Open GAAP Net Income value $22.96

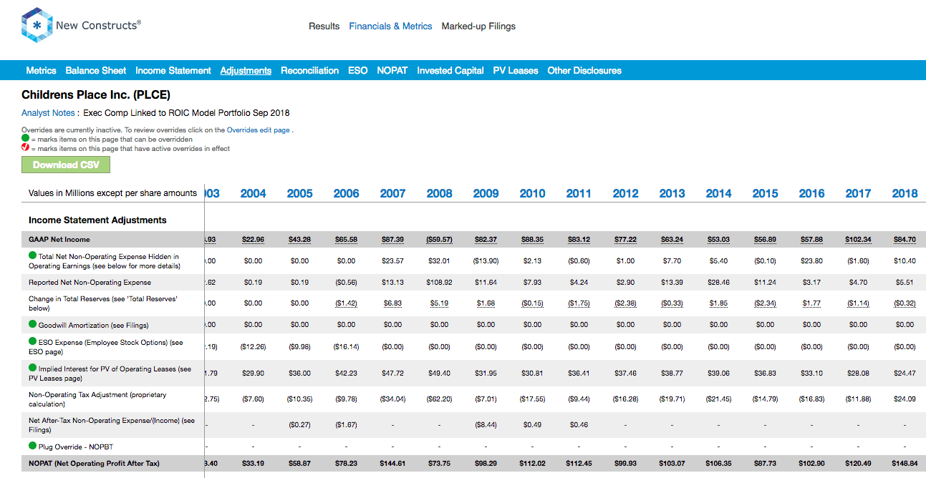pyautogui.click(x=253, y=240)
